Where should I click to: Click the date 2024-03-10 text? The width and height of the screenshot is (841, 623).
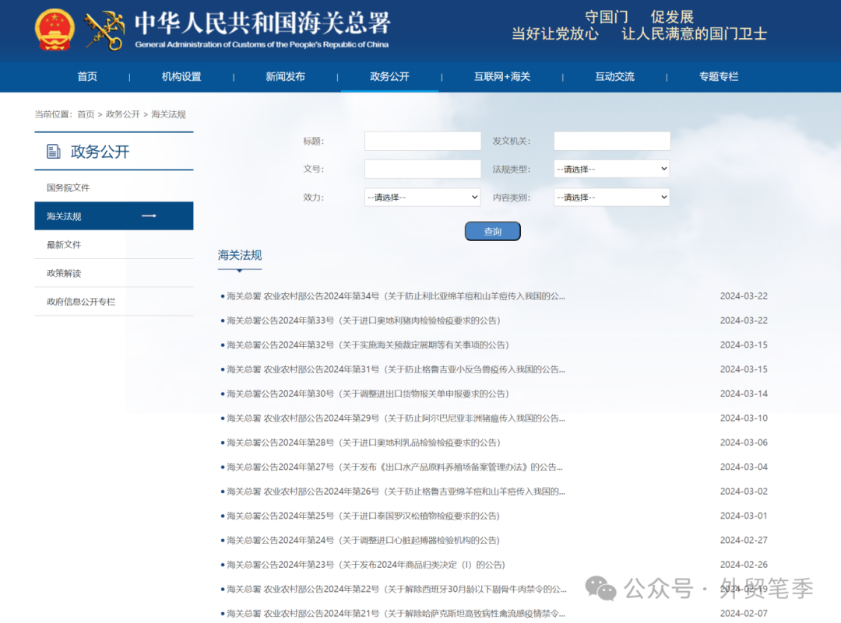click(x=744, y=418)
